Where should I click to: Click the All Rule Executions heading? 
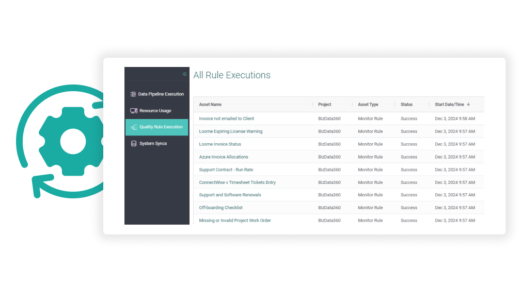[x=232, y=75]
